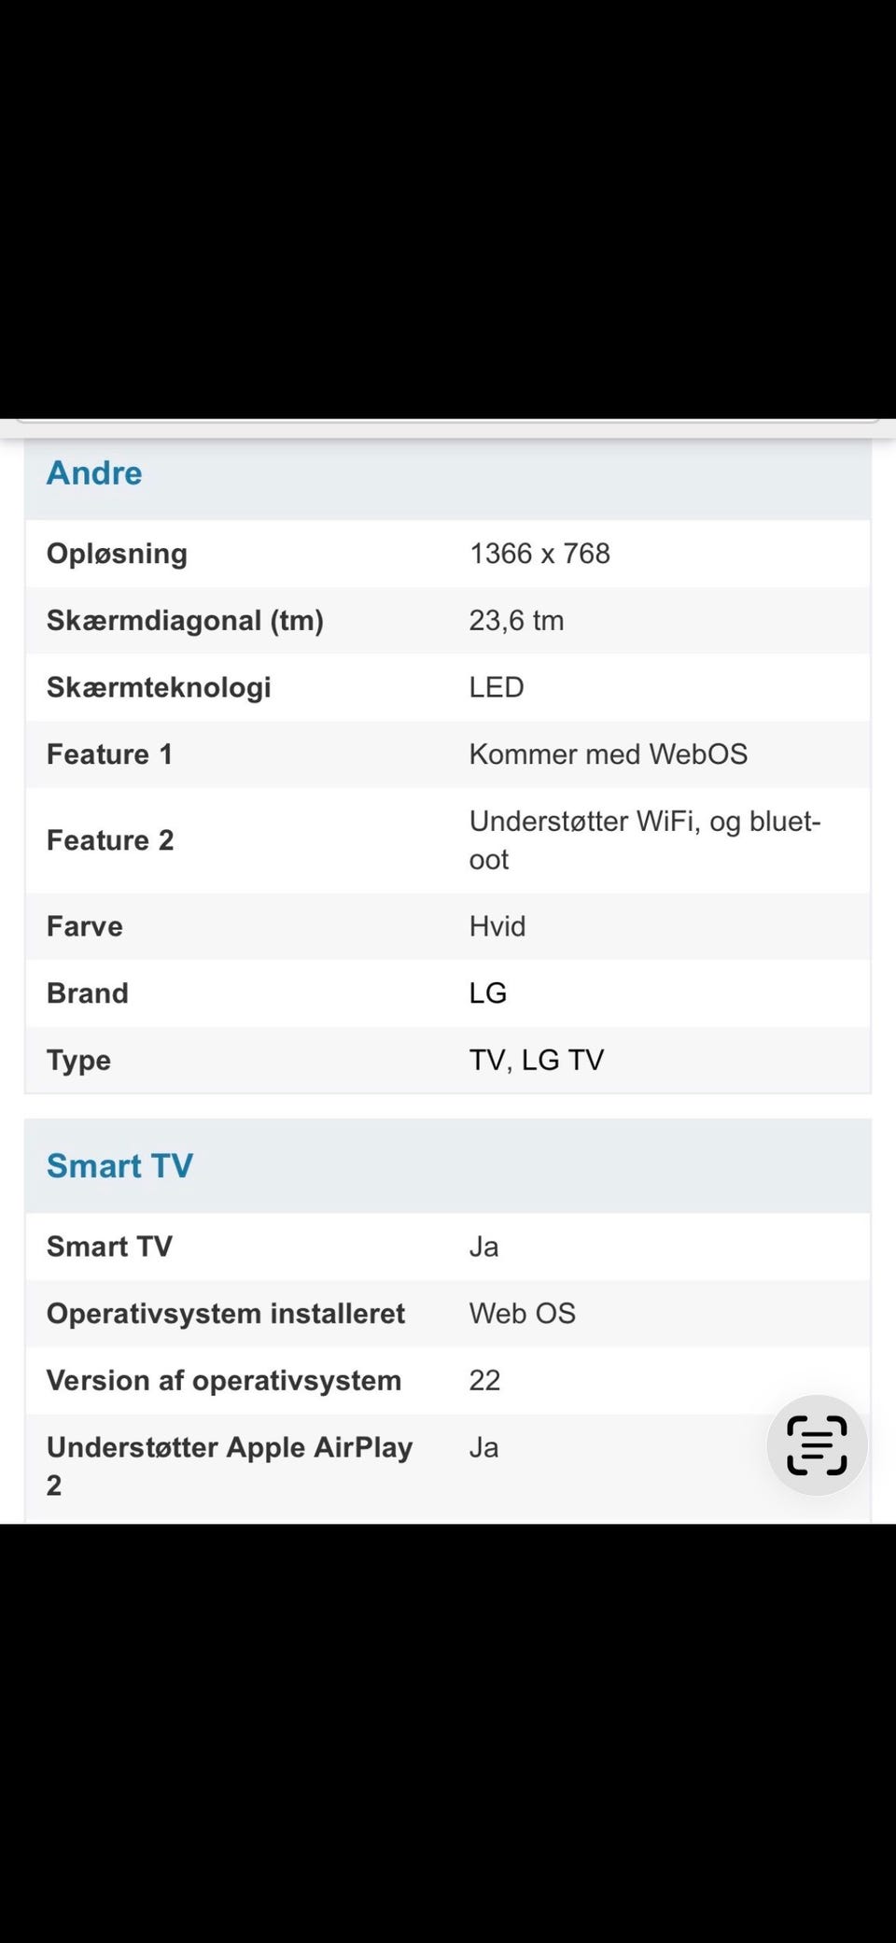Click the LG brand value

(488, 993)
